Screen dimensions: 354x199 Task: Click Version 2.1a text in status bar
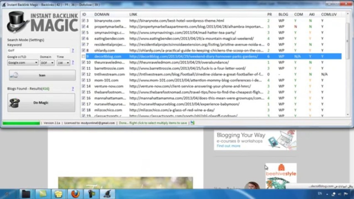click(x=52, y=123)
